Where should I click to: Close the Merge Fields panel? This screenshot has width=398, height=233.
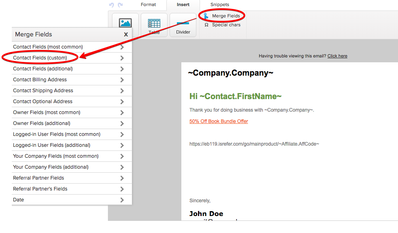[126, 34]
